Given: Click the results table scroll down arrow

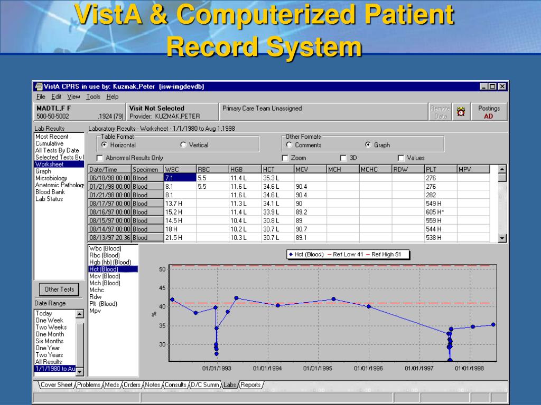Looking at the screenshot, I should [x=502, y=238].
